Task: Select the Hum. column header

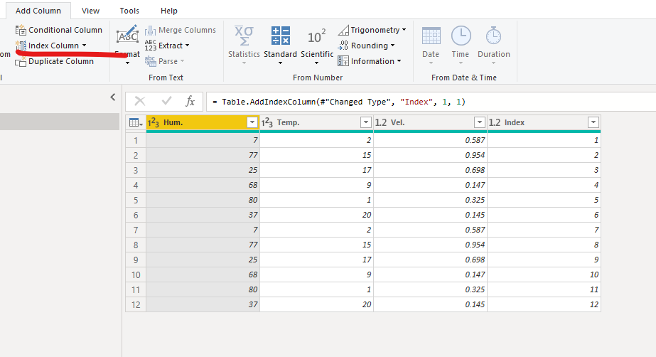Action: [203, 122]
